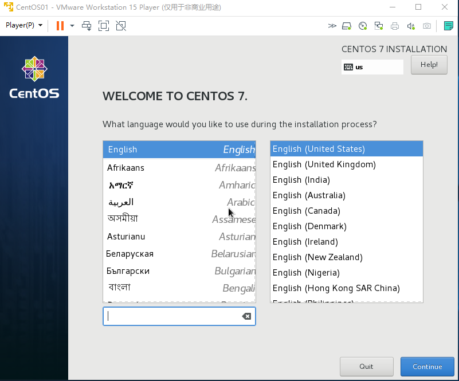Click the virtual printer device icon
This screenshot has height=381, width=459.
click(395, 26)
